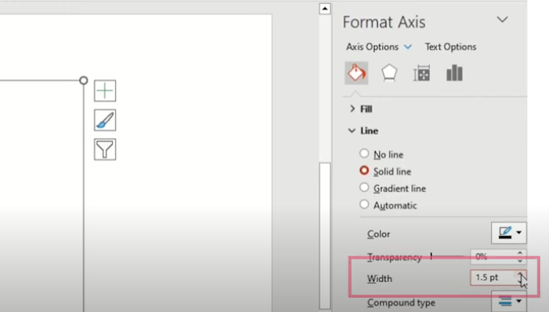Open the Format Axis pane options chevron
549x312 pixels.
tap(502, 19)
